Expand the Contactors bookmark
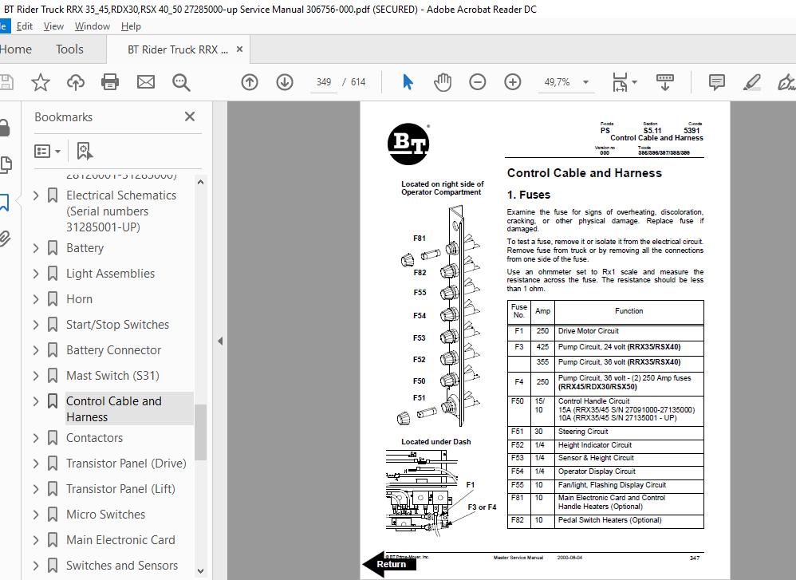 tap(36, 438)
